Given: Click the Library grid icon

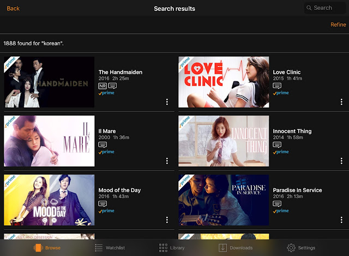Looking at the screenshot, I should coord(163,248).
